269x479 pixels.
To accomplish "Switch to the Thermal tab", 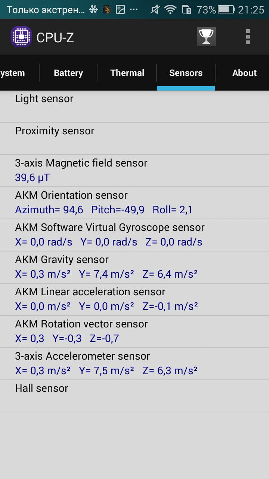I will tap(127, 73).
